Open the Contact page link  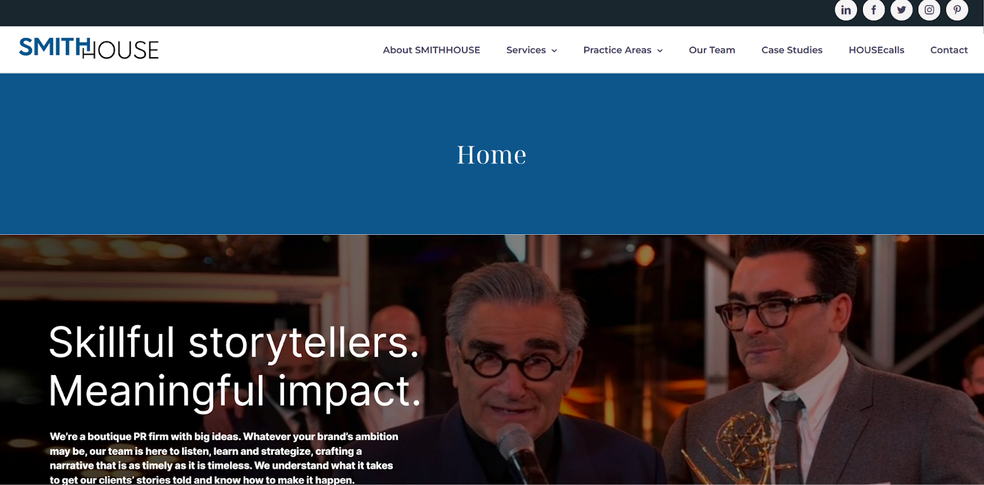949,50
